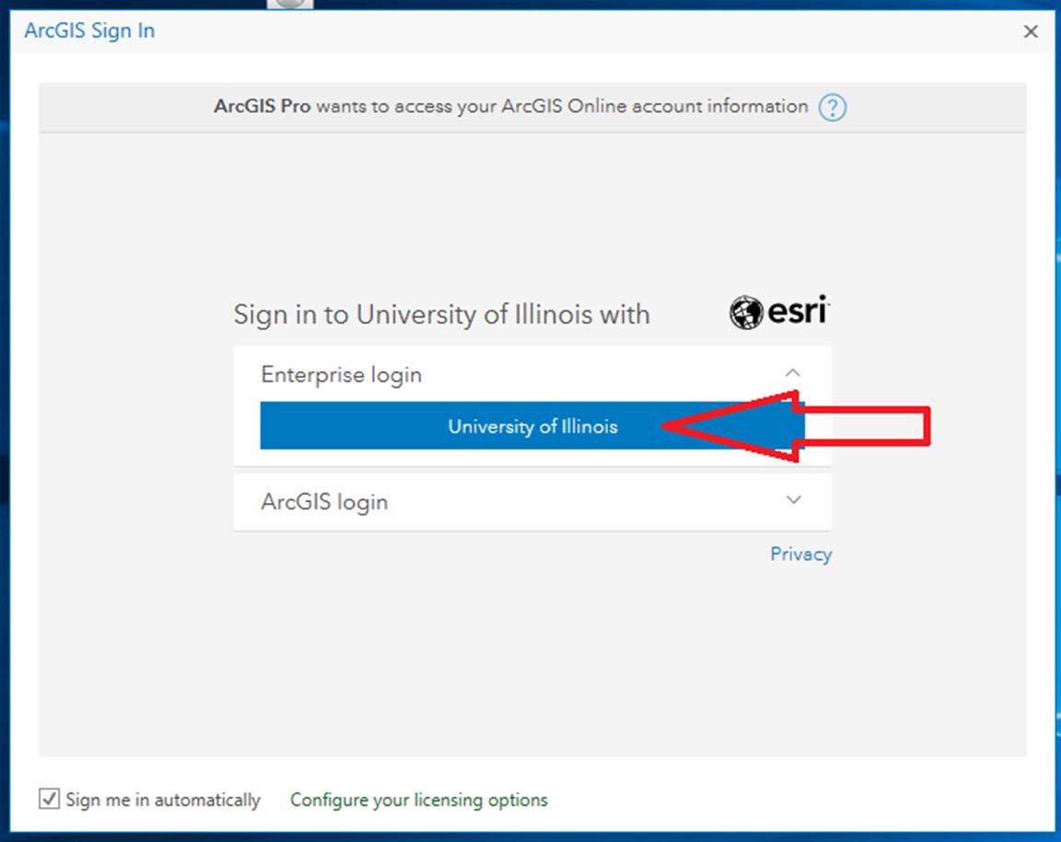
Task: Open the help question mark icon
Action: (833, 107)
